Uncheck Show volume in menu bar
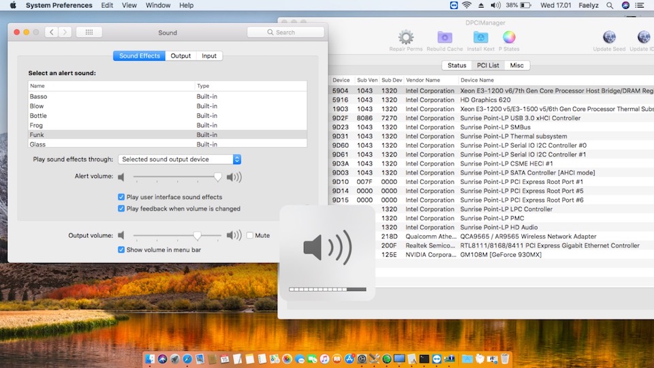Screen dimensions: 654x368 [121, 249]
